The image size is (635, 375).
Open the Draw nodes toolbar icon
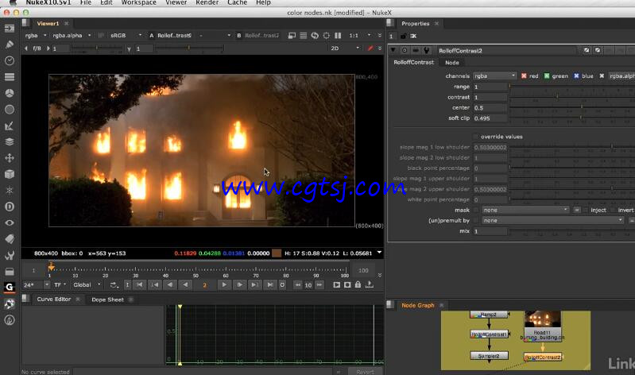coord(10,44)
